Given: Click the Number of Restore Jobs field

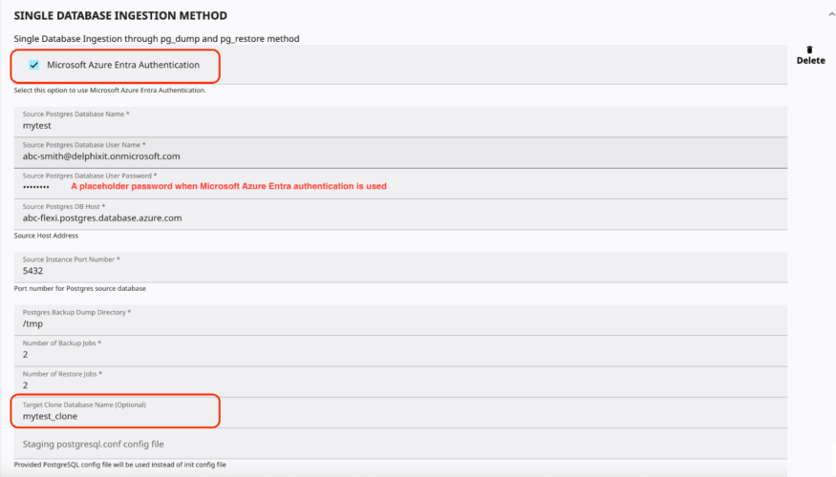Looking at the screenshot, I should (401, 384).
